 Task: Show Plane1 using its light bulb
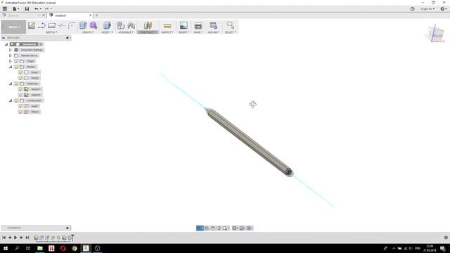tap(20, 112)
